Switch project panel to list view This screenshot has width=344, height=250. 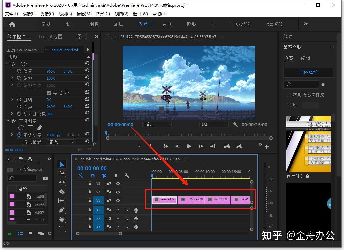20,233
